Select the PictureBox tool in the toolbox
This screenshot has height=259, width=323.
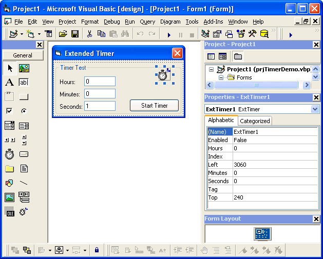24,68
